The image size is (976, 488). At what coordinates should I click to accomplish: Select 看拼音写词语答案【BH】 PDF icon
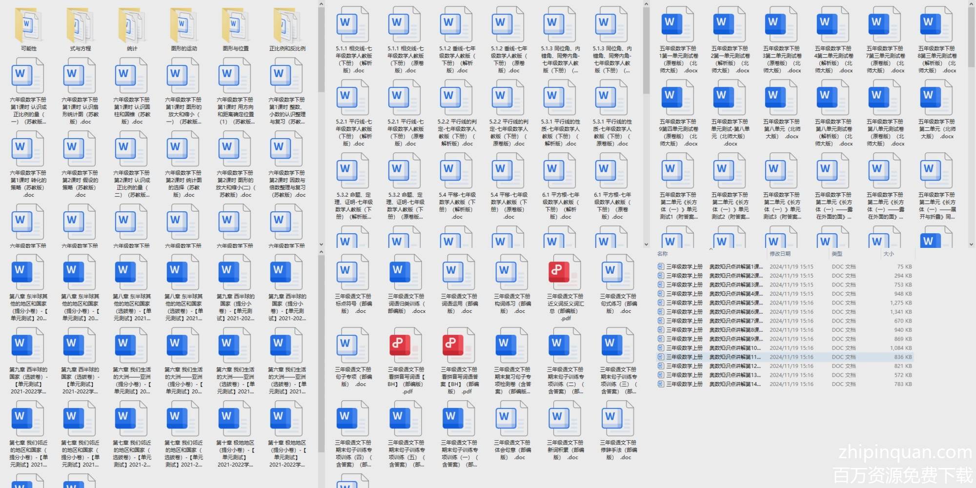[x=459, y=345]
